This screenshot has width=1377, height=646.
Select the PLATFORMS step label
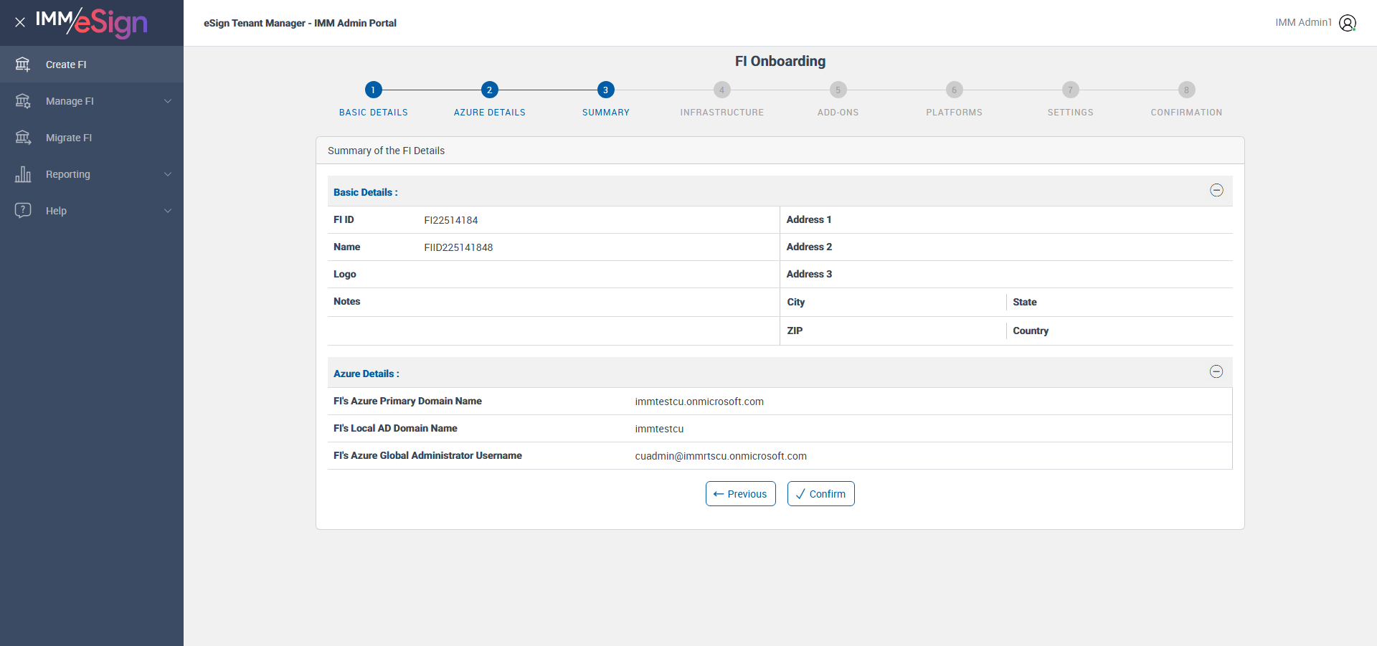[x=954, y=113]
